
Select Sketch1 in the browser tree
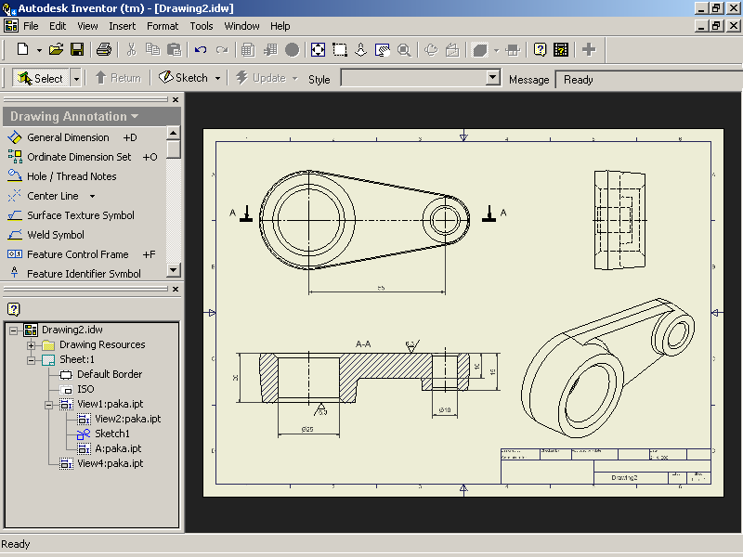(111, 434)
